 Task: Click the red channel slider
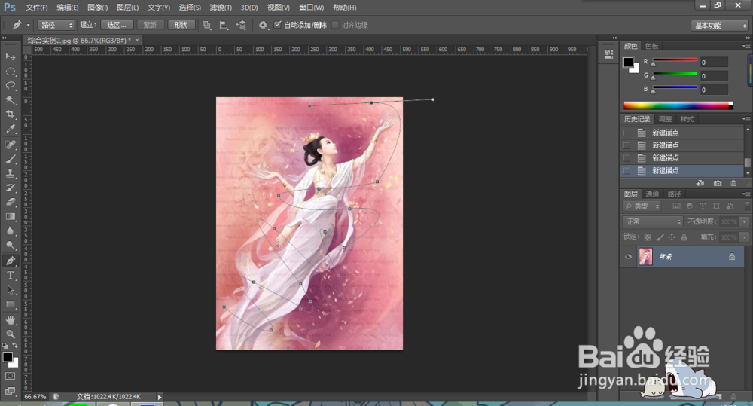pos(674,60)
